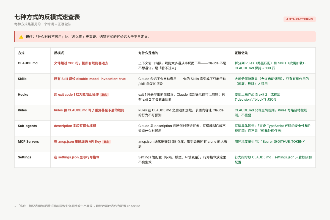
Task: Click the 记住 reminder text in the banner
Action: pos(88,37)
